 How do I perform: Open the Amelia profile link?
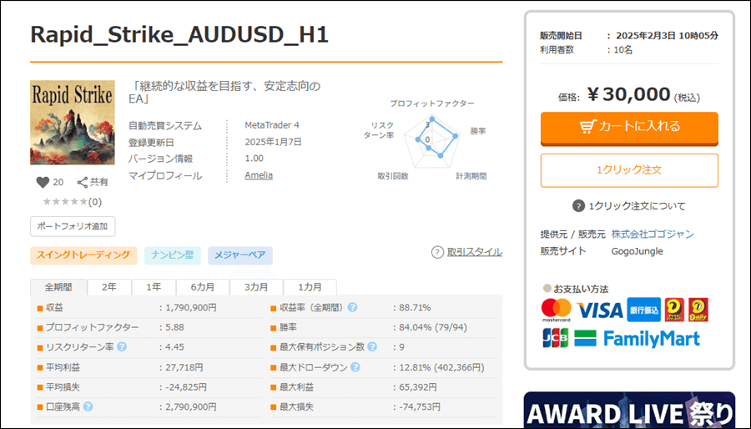pos(259,175)
